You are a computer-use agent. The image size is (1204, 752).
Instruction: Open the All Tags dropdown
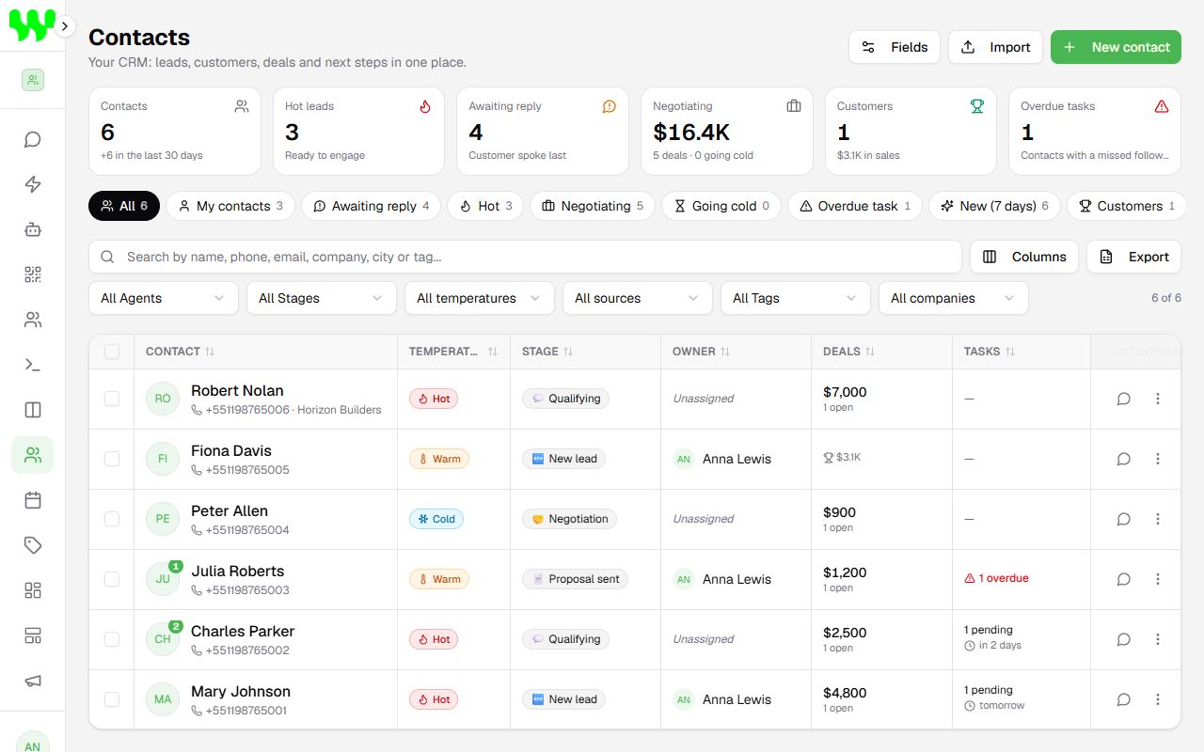point(796,298)
